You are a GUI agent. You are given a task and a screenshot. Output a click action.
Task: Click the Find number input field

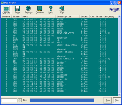9,100
